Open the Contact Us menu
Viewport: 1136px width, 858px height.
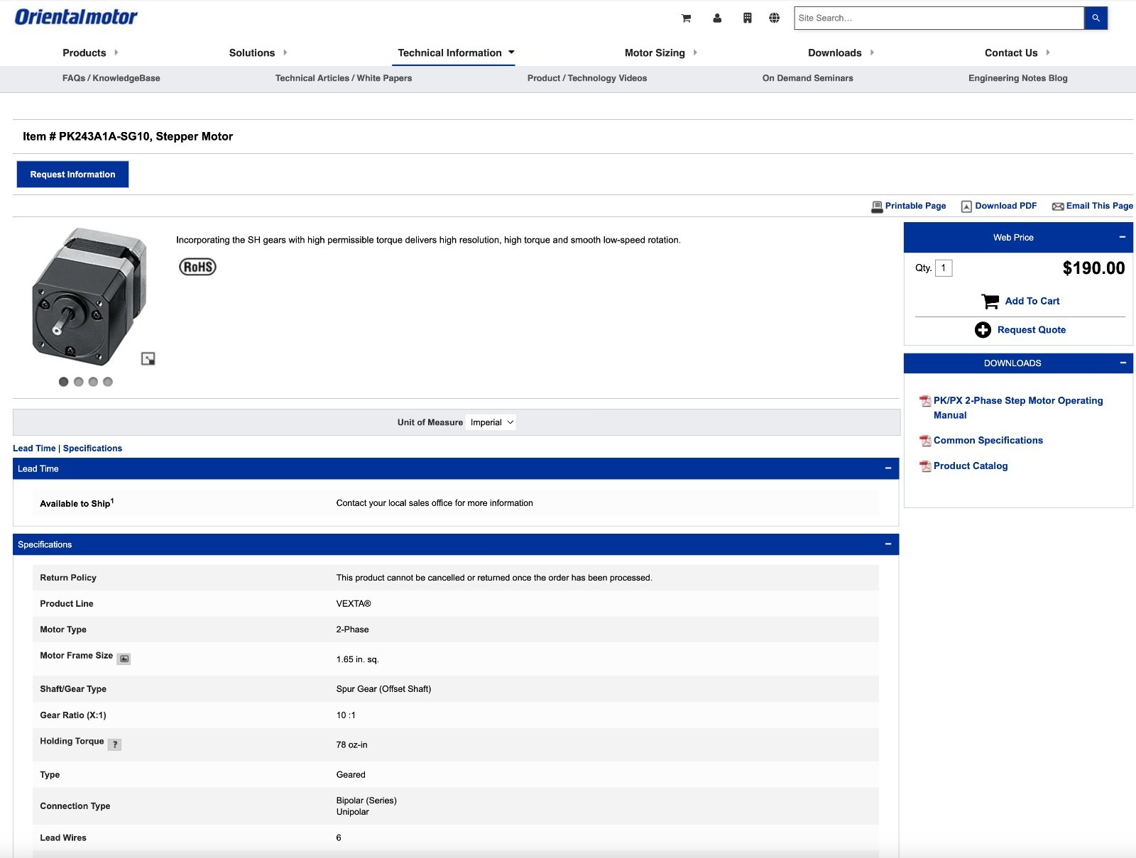coord(1017,53)
